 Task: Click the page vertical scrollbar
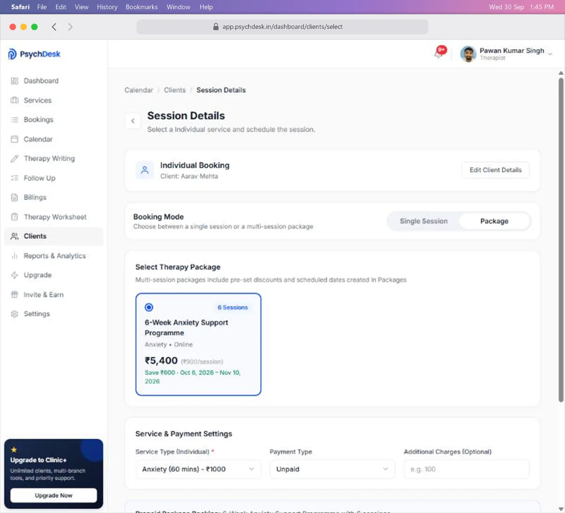[x=561, y=240]
